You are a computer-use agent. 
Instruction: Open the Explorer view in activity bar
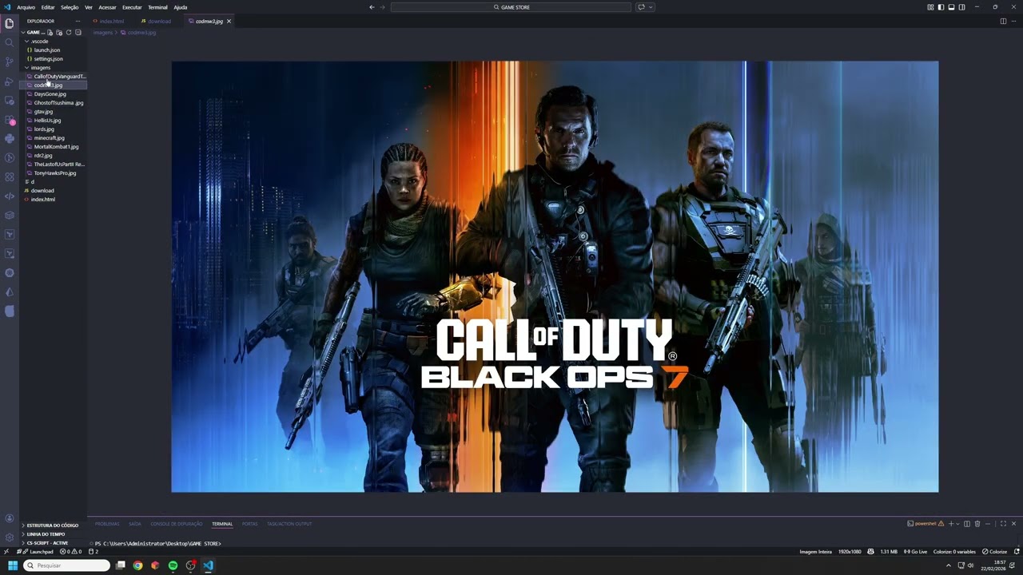click(10, 23)
